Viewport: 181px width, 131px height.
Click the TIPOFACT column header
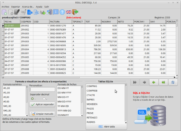point(78,22)
